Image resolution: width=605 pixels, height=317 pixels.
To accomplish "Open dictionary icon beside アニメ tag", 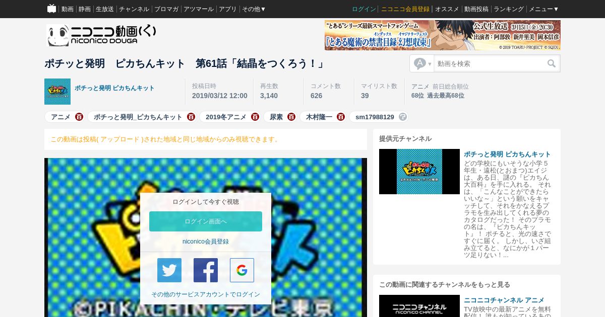I will [79, 117].
